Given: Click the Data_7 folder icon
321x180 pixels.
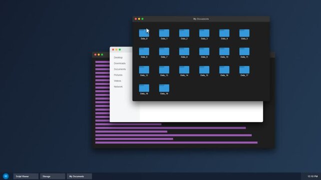Looking at the screenshot, I should (x=164, y=51).
